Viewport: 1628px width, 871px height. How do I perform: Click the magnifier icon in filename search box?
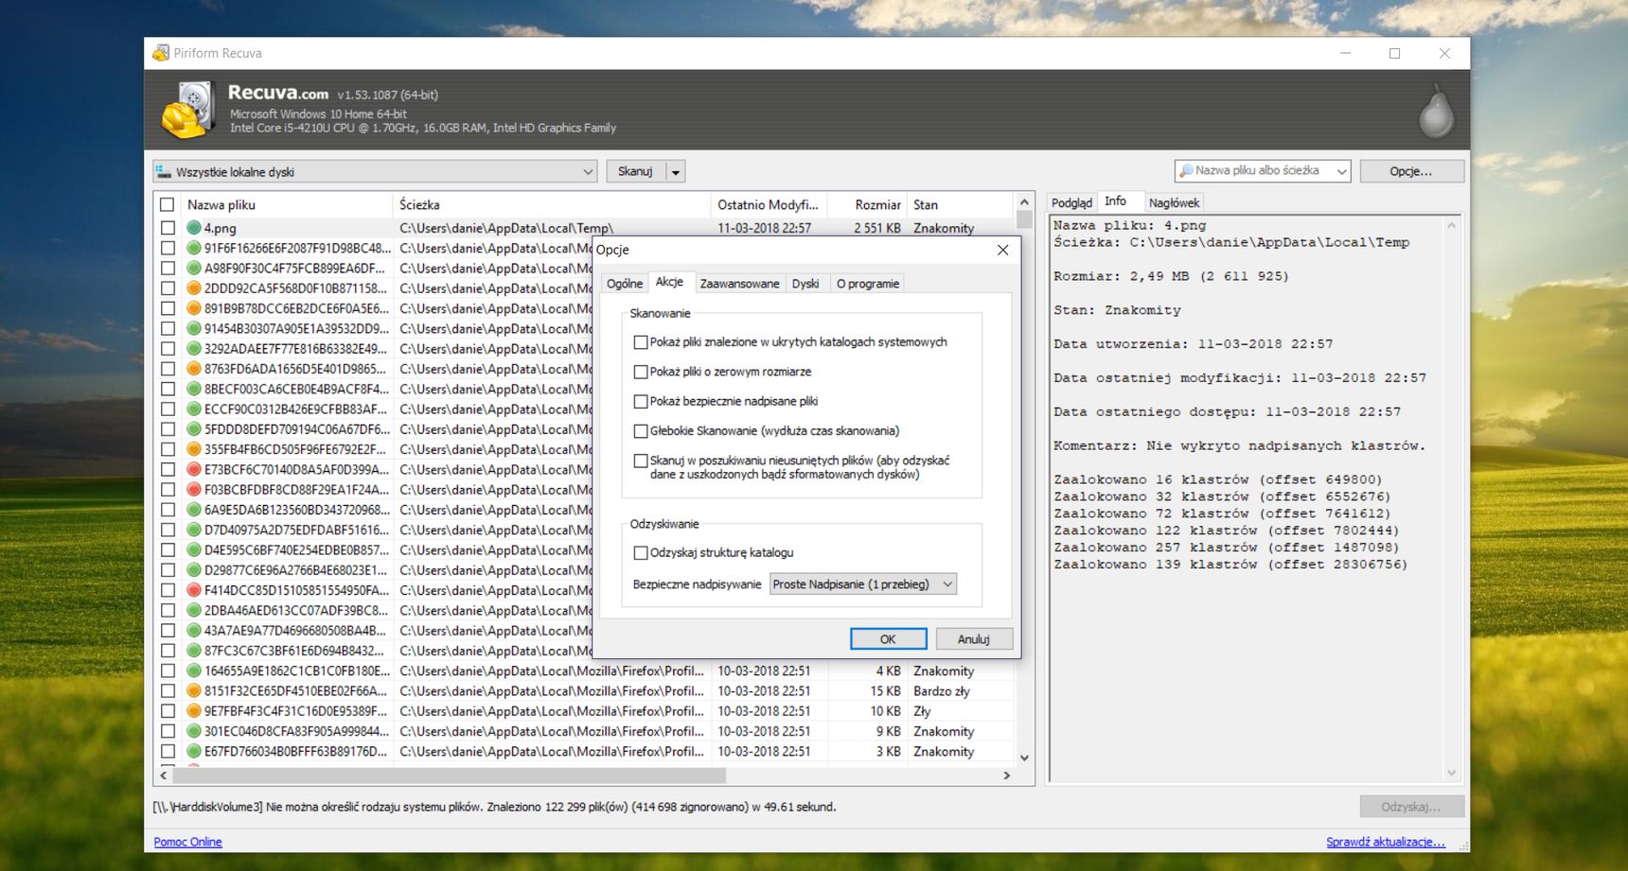pos(1186,171)
